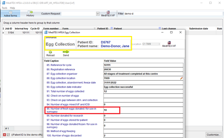Open the Tools menu
Screen dimensions: 224x138
coord(4,8)
